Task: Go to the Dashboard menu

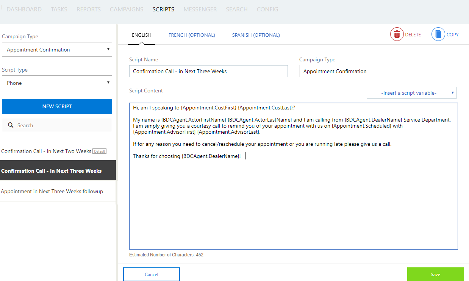Action: click(24, 9)
